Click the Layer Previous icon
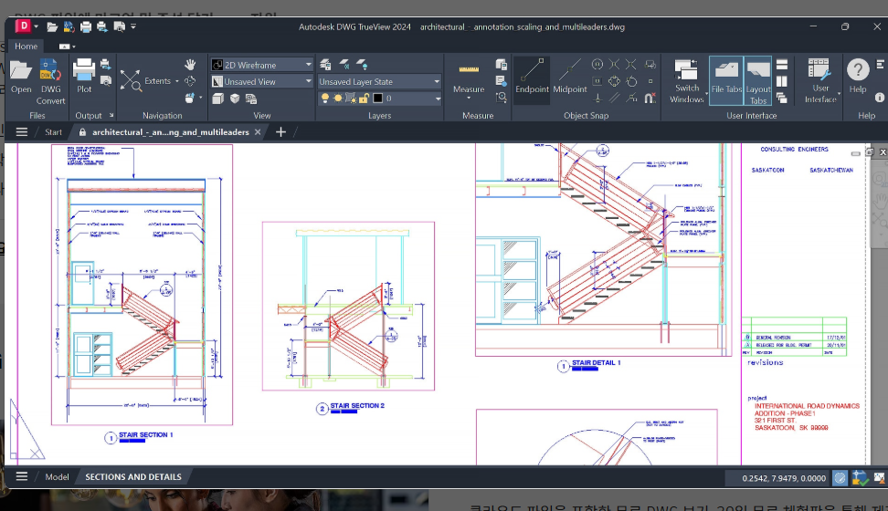 point(344,65)
